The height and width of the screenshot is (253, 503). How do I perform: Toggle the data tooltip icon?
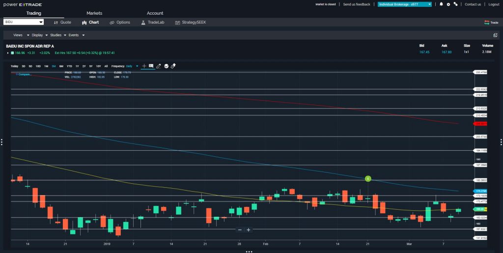point(151,66)
